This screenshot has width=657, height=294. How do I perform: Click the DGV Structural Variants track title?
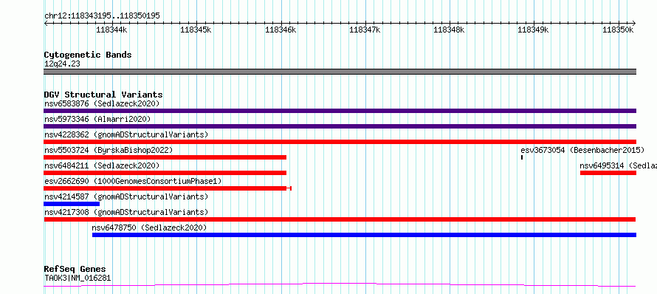(103, 95)
